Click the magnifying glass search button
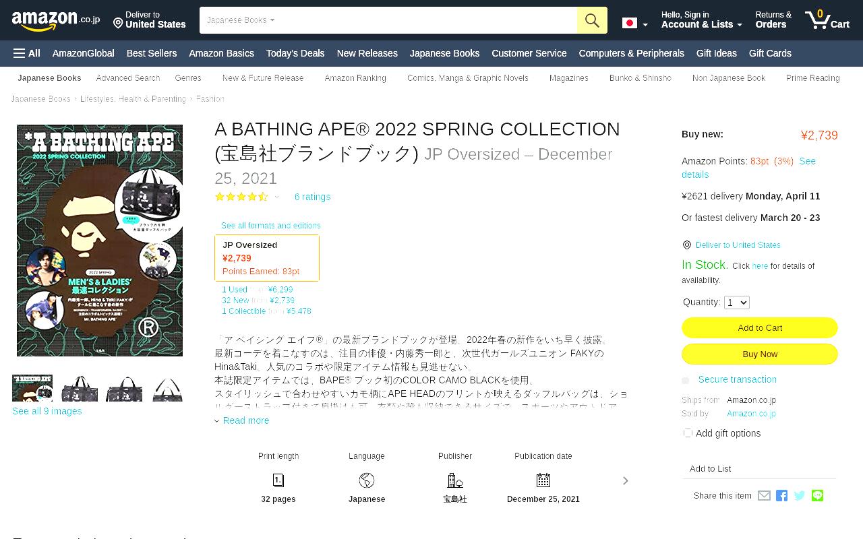The height and width of the screenshot is (539, 863). tap(592, 20)
